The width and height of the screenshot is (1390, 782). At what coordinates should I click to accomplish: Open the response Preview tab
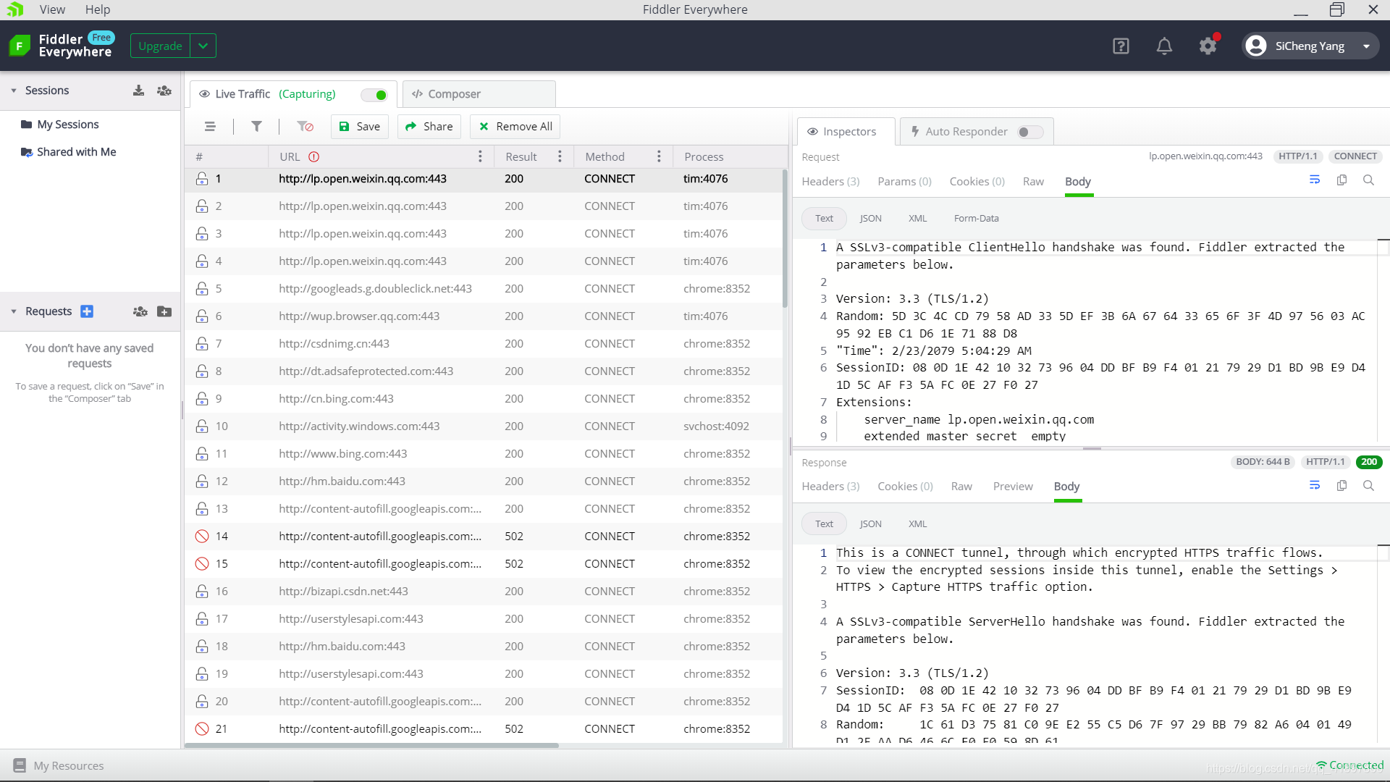pyautogui.click(x=1012, y=487)
